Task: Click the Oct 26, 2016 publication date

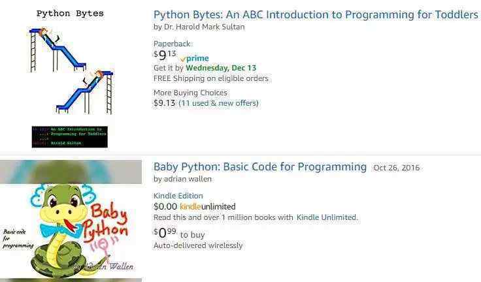Action: point(396,168)
